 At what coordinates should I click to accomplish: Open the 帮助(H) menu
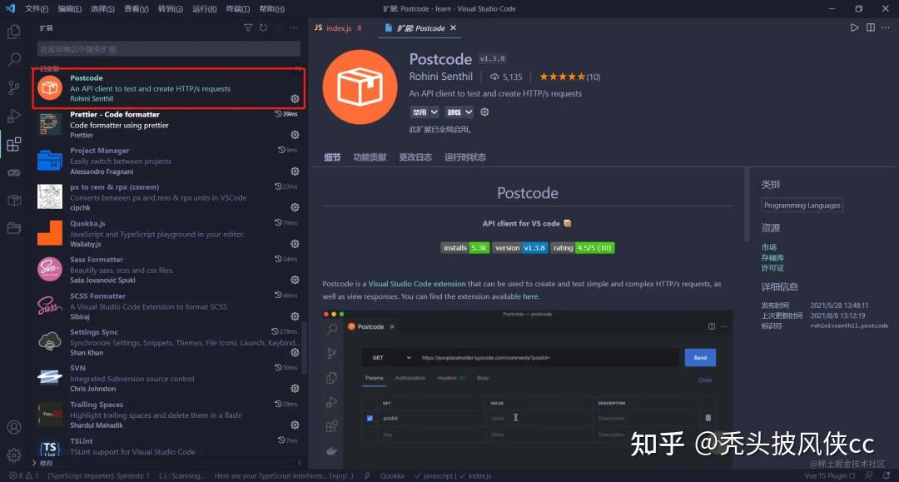coord(271,8)
